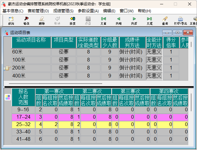Viewport: 197px width, 150px height.
Task: Select the 100米 event name cell
Action: click(x=31, y=60)
